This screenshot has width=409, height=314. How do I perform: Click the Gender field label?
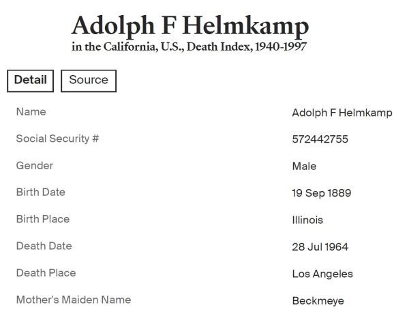coord(35,165)
